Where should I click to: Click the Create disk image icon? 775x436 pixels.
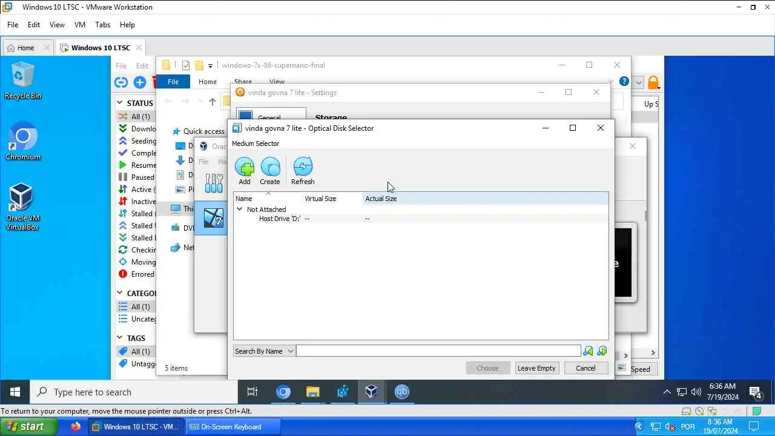pos(270,171)
